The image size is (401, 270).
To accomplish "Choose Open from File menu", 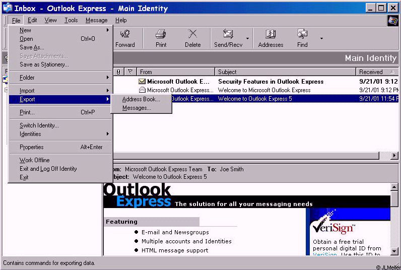I will pos(60,39).
